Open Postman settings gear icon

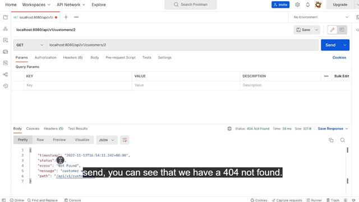297,4
